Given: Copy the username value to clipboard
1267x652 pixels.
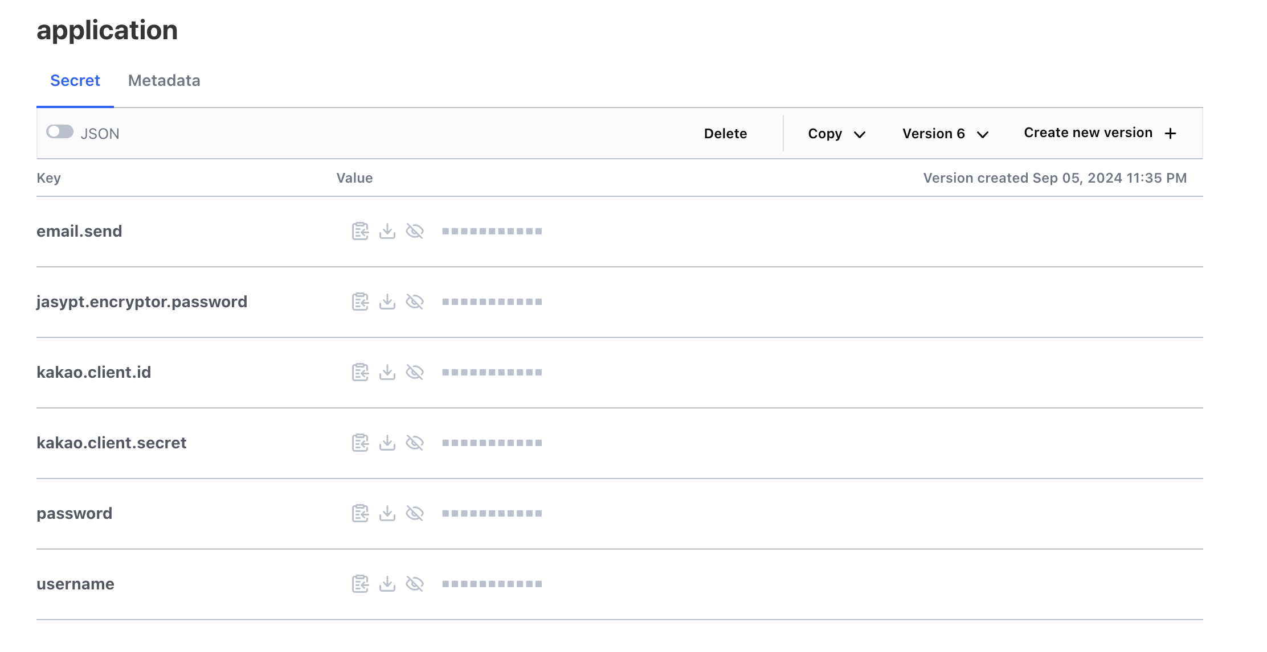Looking at the screenshot, I should (360, 584).
